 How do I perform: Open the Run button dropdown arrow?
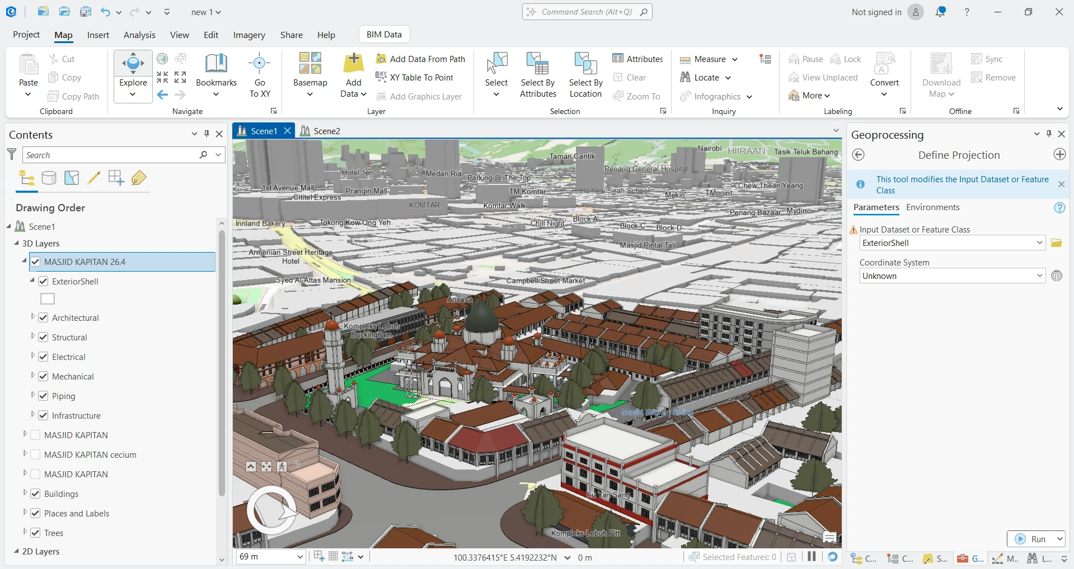1059,539
